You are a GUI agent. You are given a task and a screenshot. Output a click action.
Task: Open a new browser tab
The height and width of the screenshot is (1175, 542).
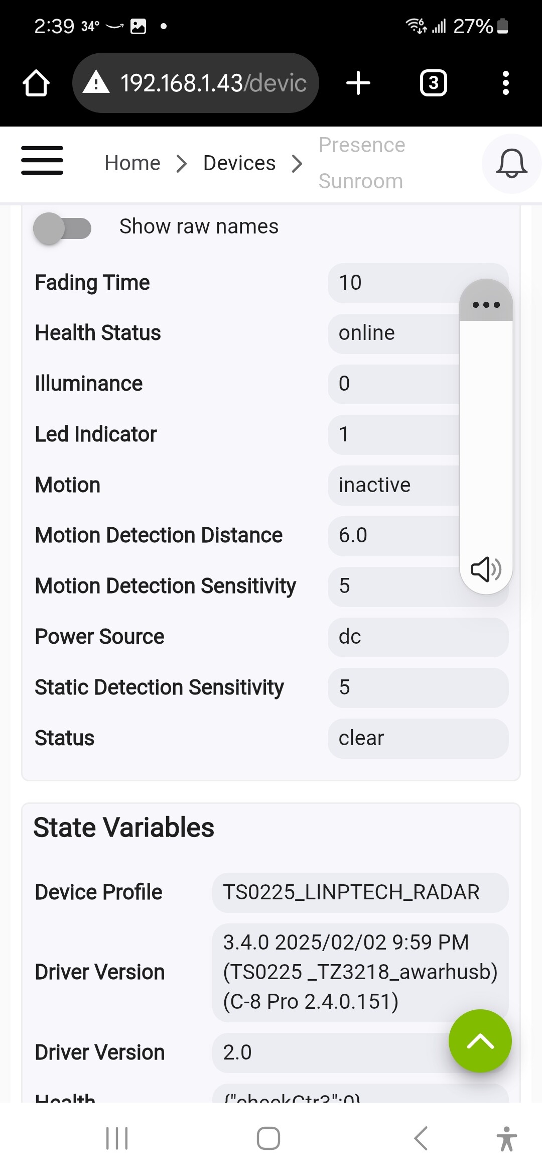[x=358, y=83]
